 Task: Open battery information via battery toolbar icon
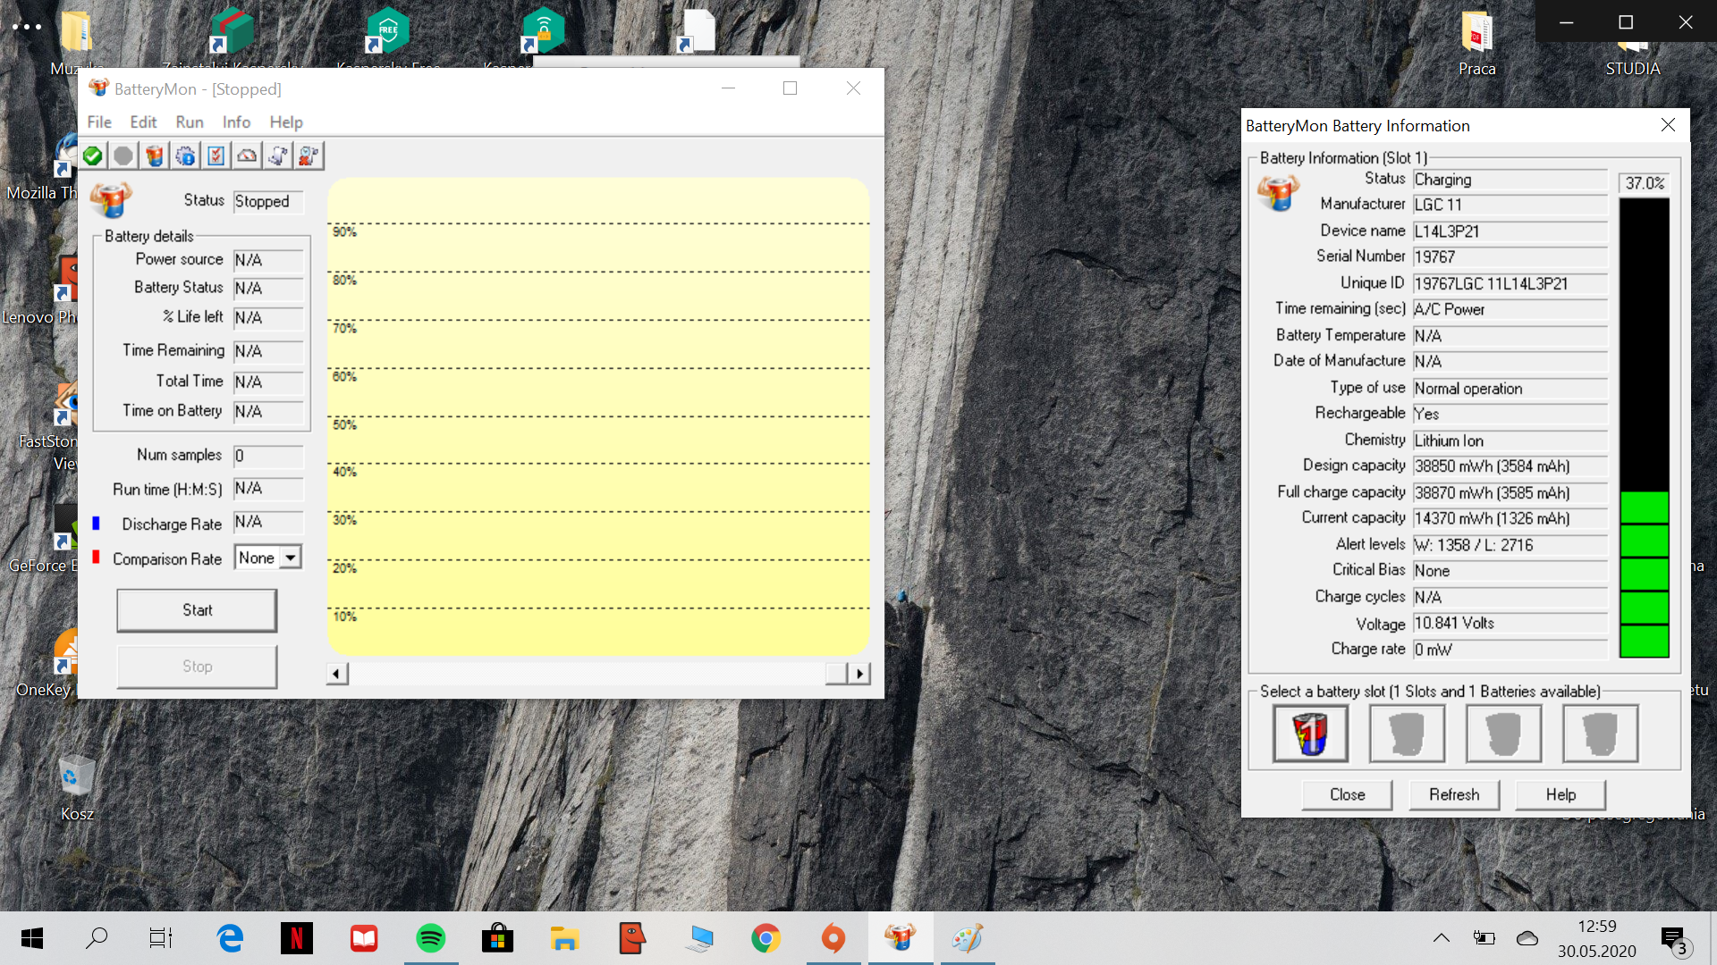click(155, 156)
